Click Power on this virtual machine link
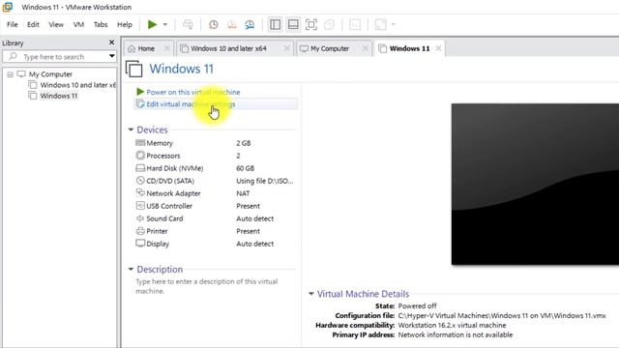The height and width of the screenshot is (348, 619). click(x=193, y=92)
